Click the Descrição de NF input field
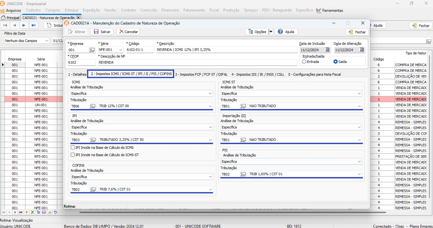 [x=197, y=62]
